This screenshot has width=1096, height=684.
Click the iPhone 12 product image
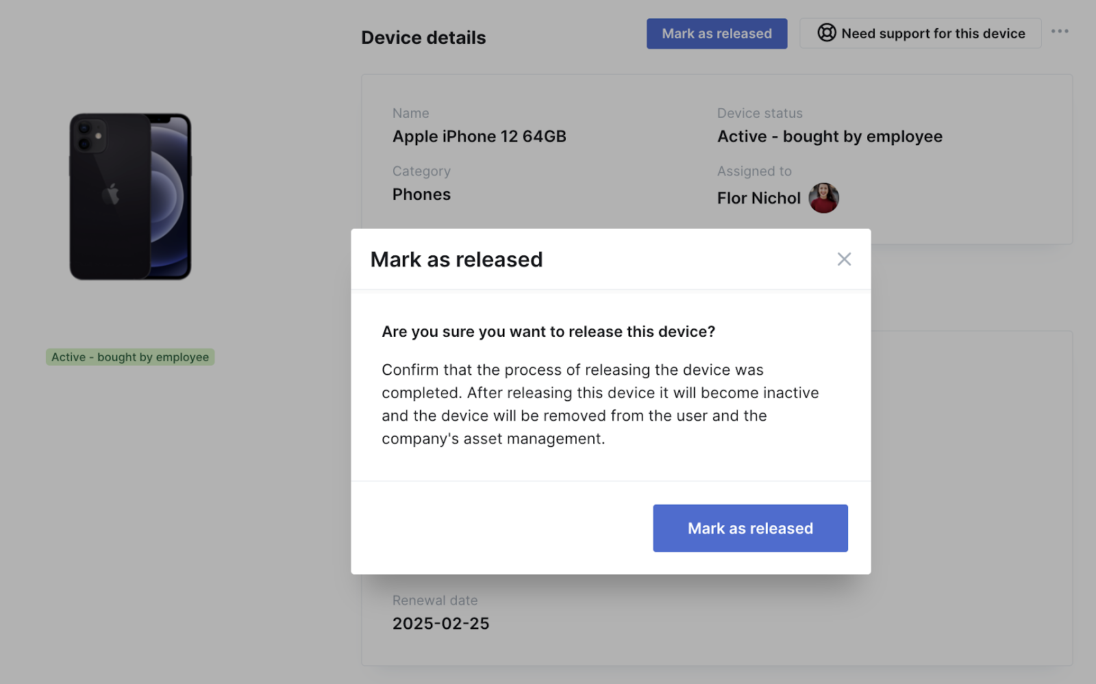pyautogui.click(x=130, y=197)
